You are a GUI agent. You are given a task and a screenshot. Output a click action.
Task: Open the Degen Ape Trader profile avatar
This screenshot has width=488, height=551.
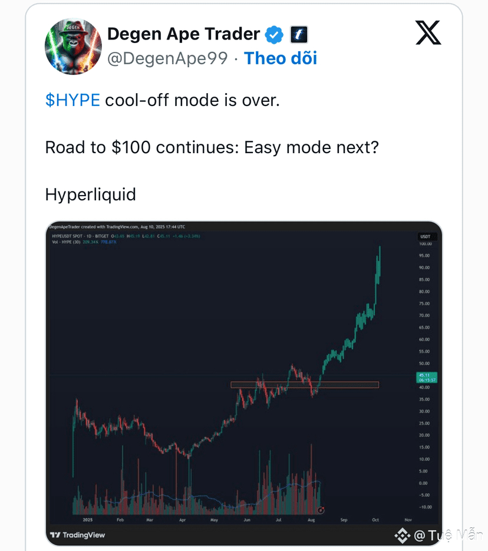pyautogui.click(x=73, y=47)
